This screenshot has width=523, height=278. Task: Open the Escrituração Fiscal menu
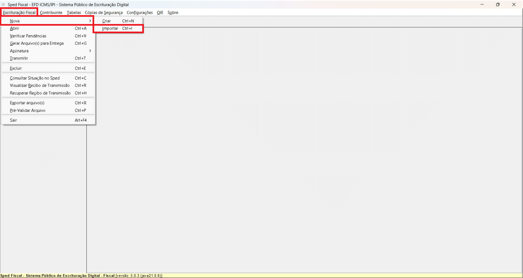19,13
